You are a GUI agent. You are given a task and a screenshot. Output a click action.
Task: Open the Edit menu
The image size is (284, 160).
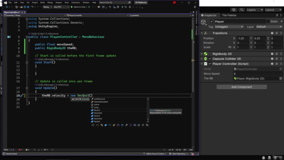16,3
